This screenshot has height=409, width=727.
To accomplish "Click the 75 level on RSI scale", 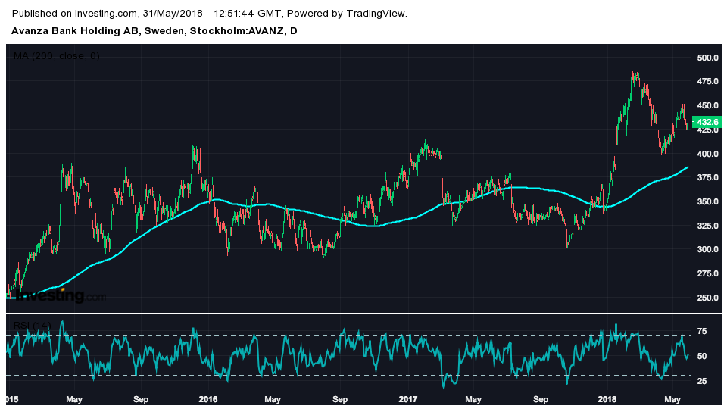I will tap(702, 331).
